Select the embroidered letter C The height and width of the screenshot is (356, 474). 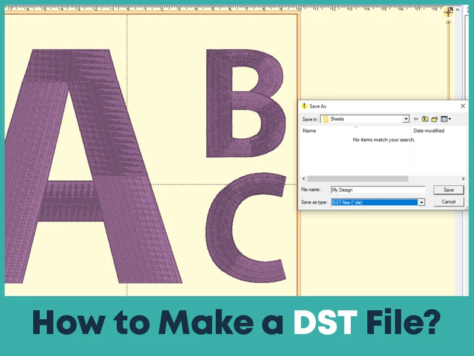click(245, 227)
